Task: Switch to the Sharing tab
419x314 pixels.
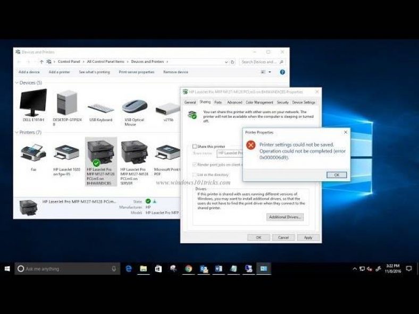Action: click(x=205, y=102)
